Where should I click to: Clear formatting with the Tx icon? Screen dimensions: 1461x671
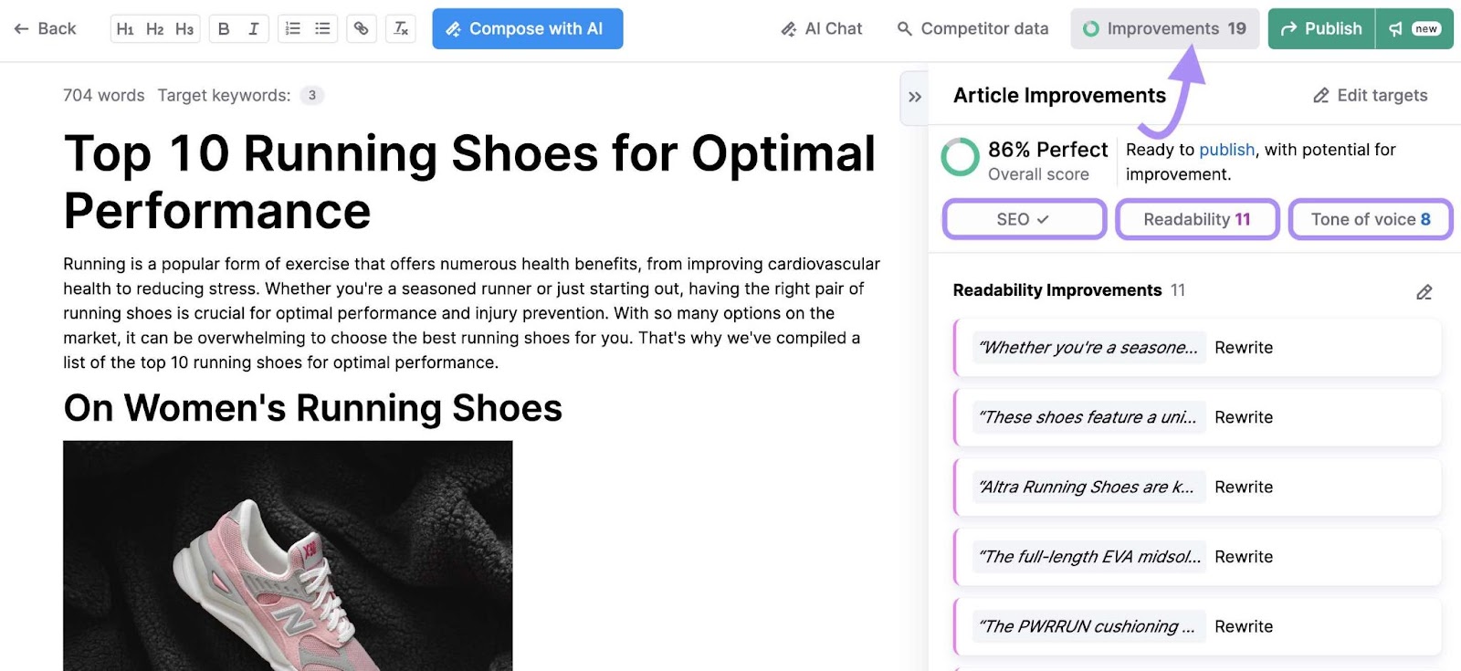400,28
